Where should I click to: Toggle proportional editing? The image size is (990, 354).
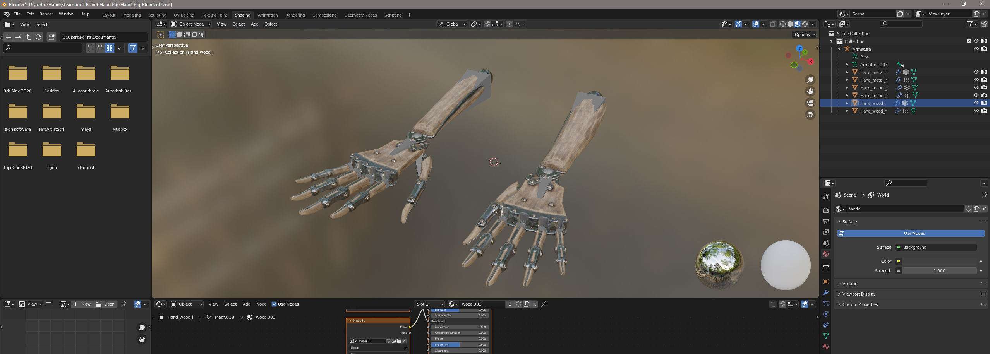[510, 24]
